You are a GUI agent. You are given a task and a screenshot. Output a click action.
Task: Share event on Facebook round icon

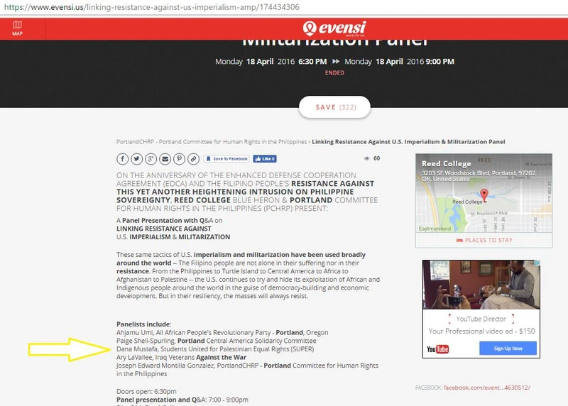tap(122, 158)
